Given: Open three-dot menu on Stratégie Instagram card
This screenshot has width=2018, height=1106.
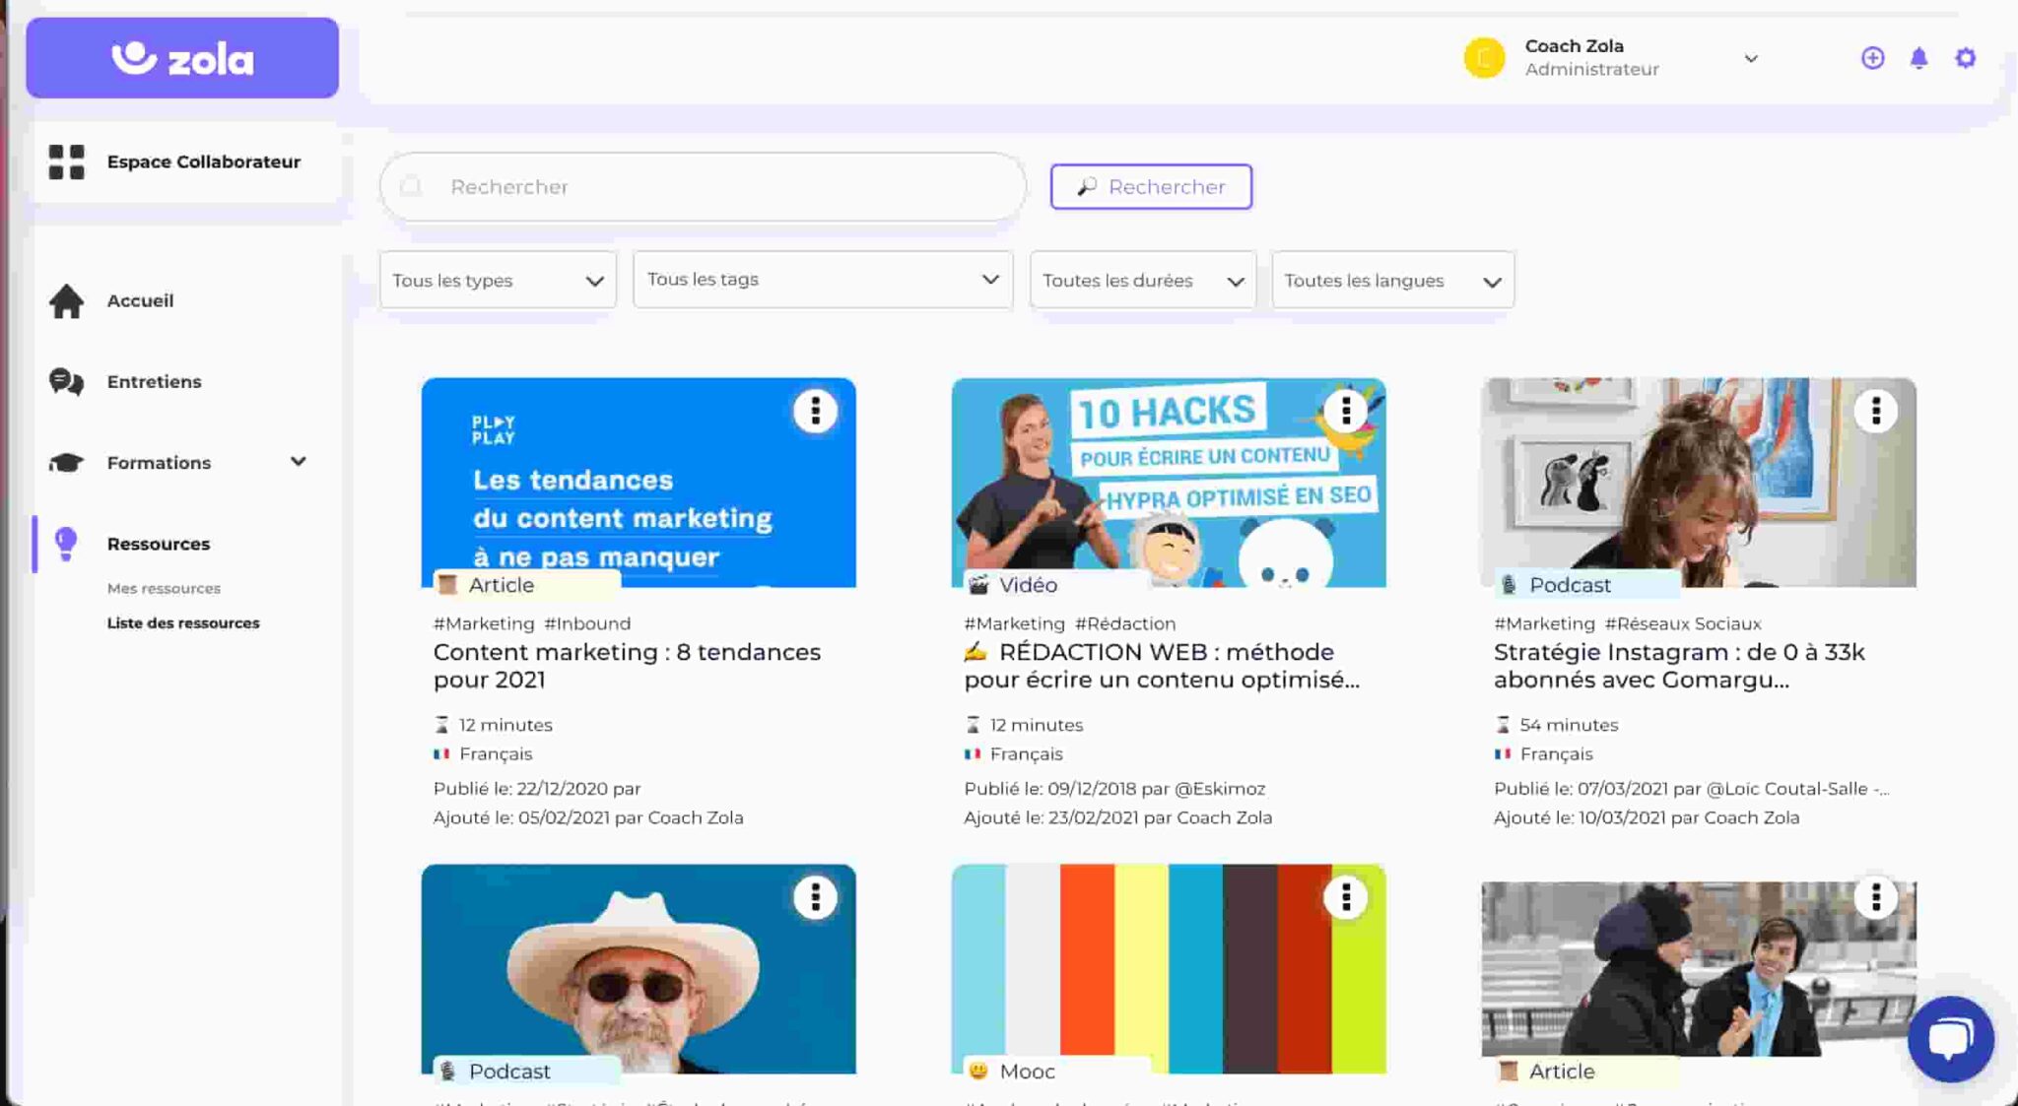Looking at the screenshot, I should coord(1875,411).
